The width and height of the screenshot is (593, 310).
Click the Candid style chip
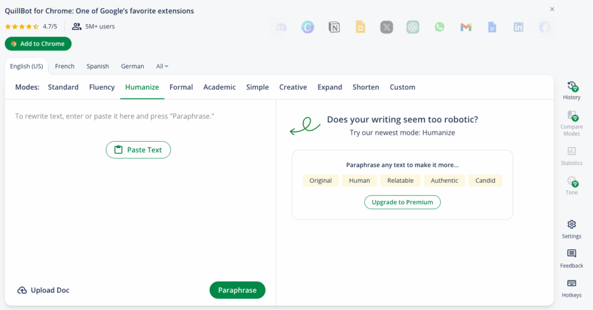(485, 180)
